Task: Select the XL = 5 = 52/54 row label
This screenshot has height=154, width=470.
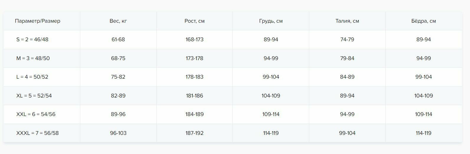Action: click(x=34, y=96)
